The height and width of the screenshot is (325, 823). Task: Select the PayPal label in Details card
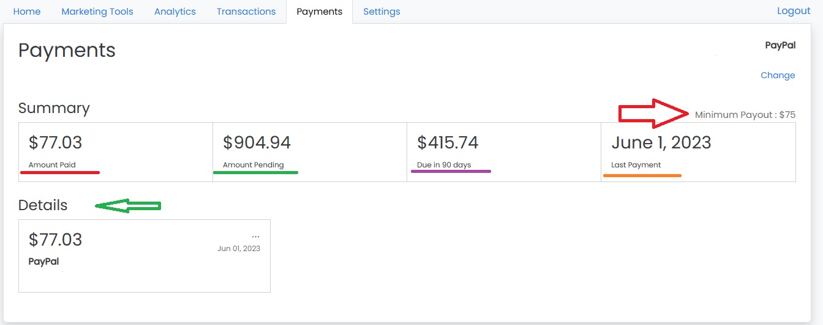click(x=43, y=261)
